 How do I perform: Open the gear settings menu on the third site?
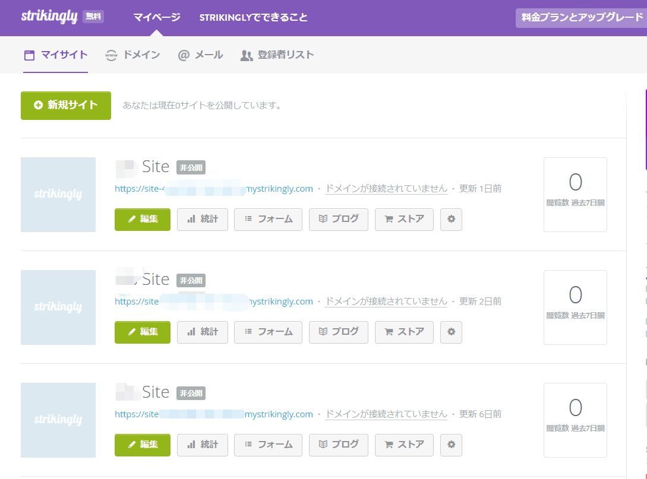coord(450,445)
